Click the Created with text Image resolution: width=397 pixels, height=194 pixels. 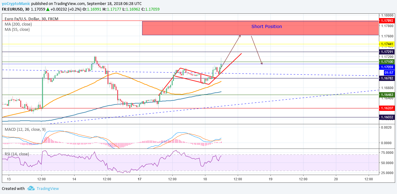[x=13, y=188]
